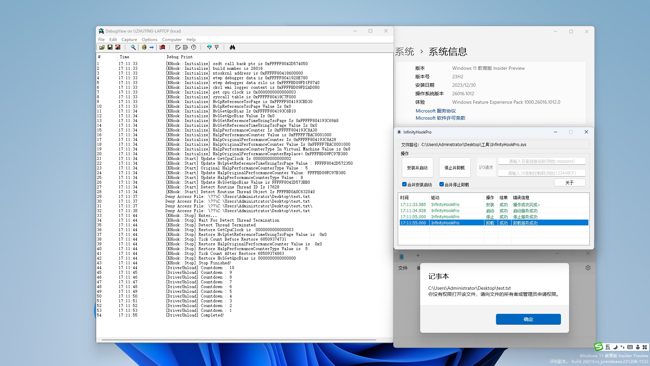Open the Microsoft 服务协议 link
650x366 pixels.
pyautogui.click(x=436, y=111)
